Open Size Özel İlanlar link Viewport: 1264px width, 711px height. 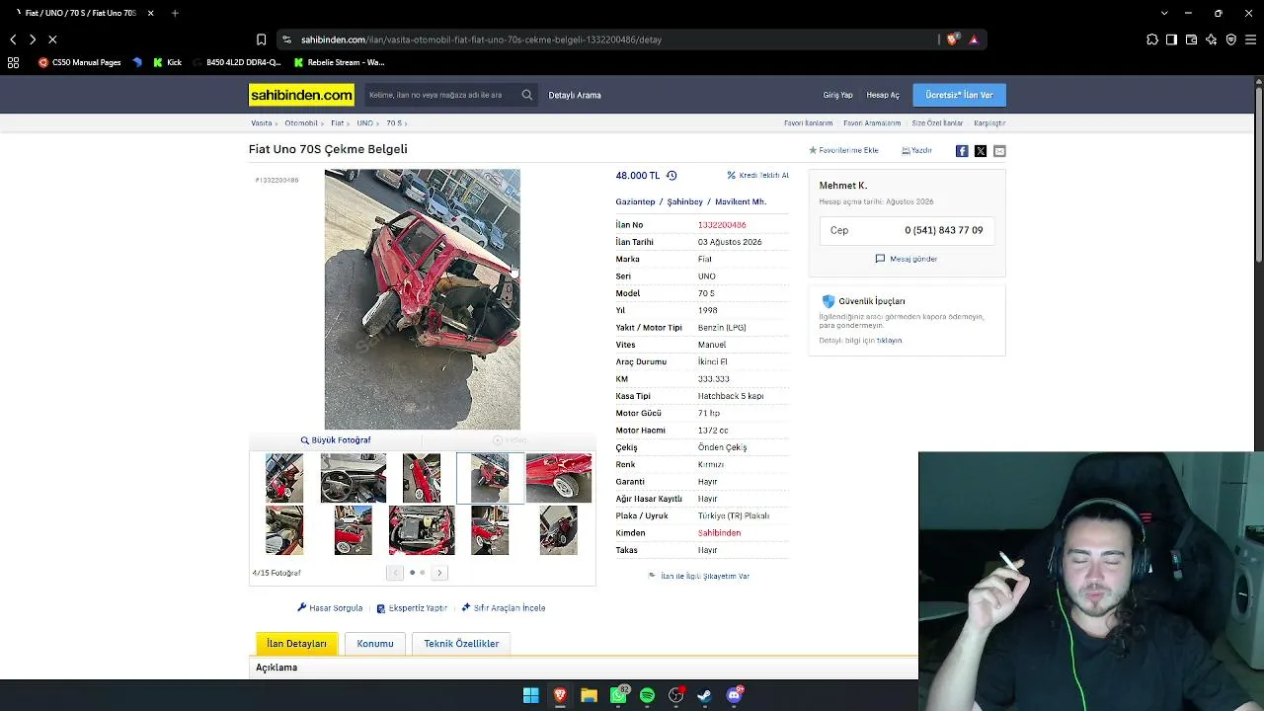point(937,123)
